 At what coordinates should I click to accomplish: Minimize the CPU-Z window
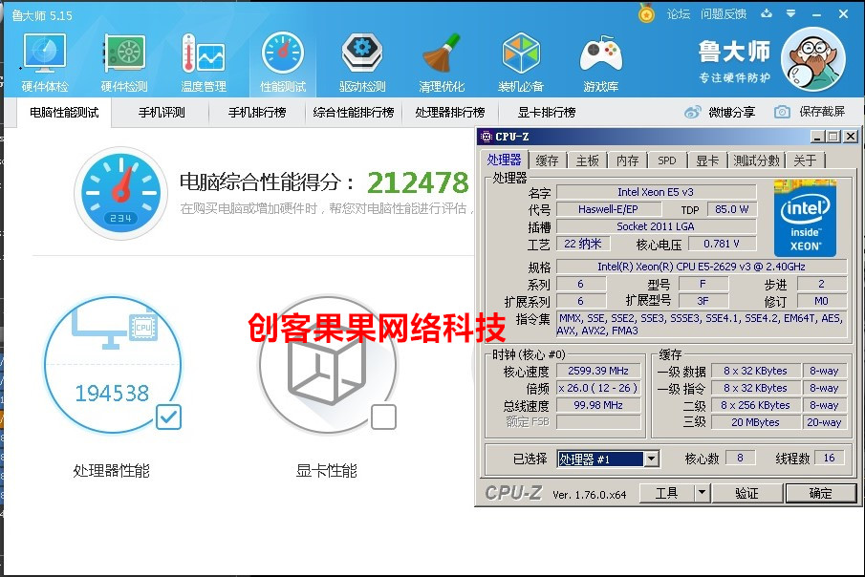point(817,137)
